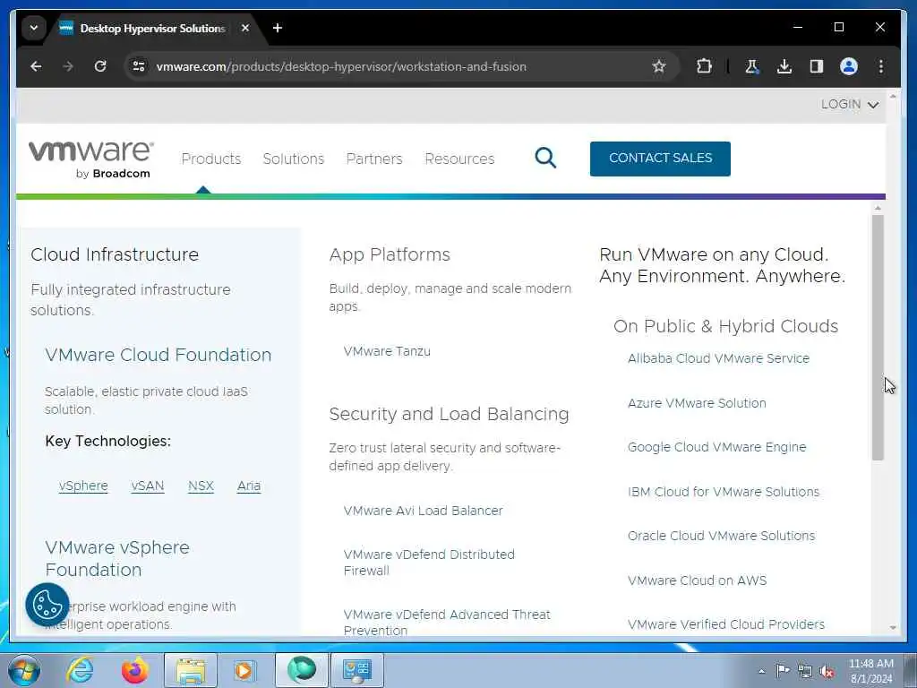This screenshot has height=688, width=917.
Task: Launch Firefox from taskbar
Action: click(x=135, y=670)
